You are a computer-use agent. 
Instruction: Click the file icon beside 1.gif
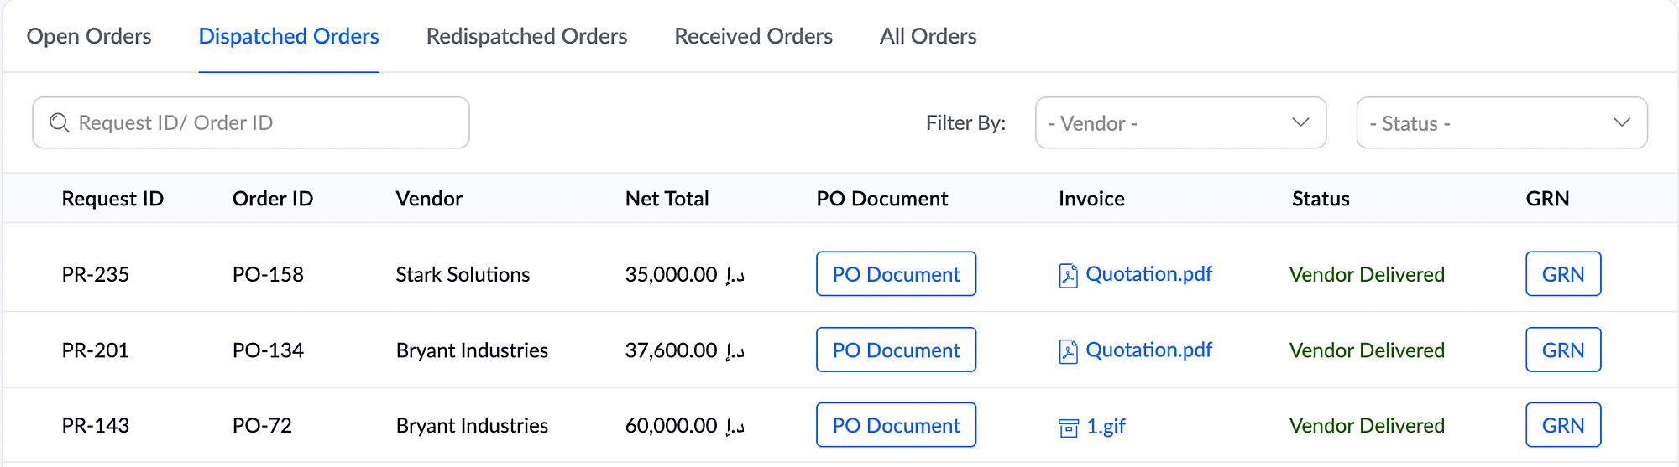click(1068, 428)
